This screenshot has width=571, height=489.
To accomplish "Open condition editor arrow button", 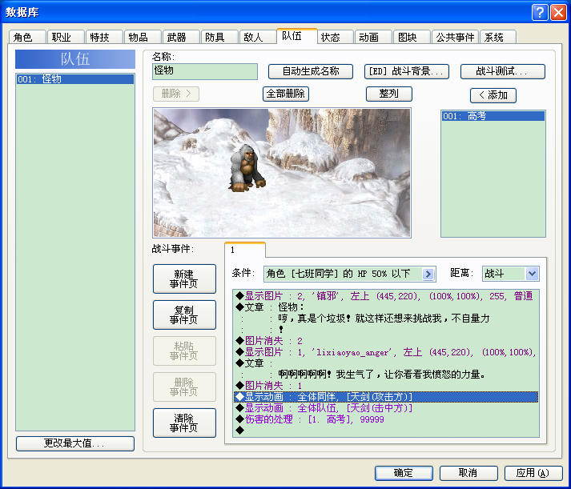I will pos(428,274).
